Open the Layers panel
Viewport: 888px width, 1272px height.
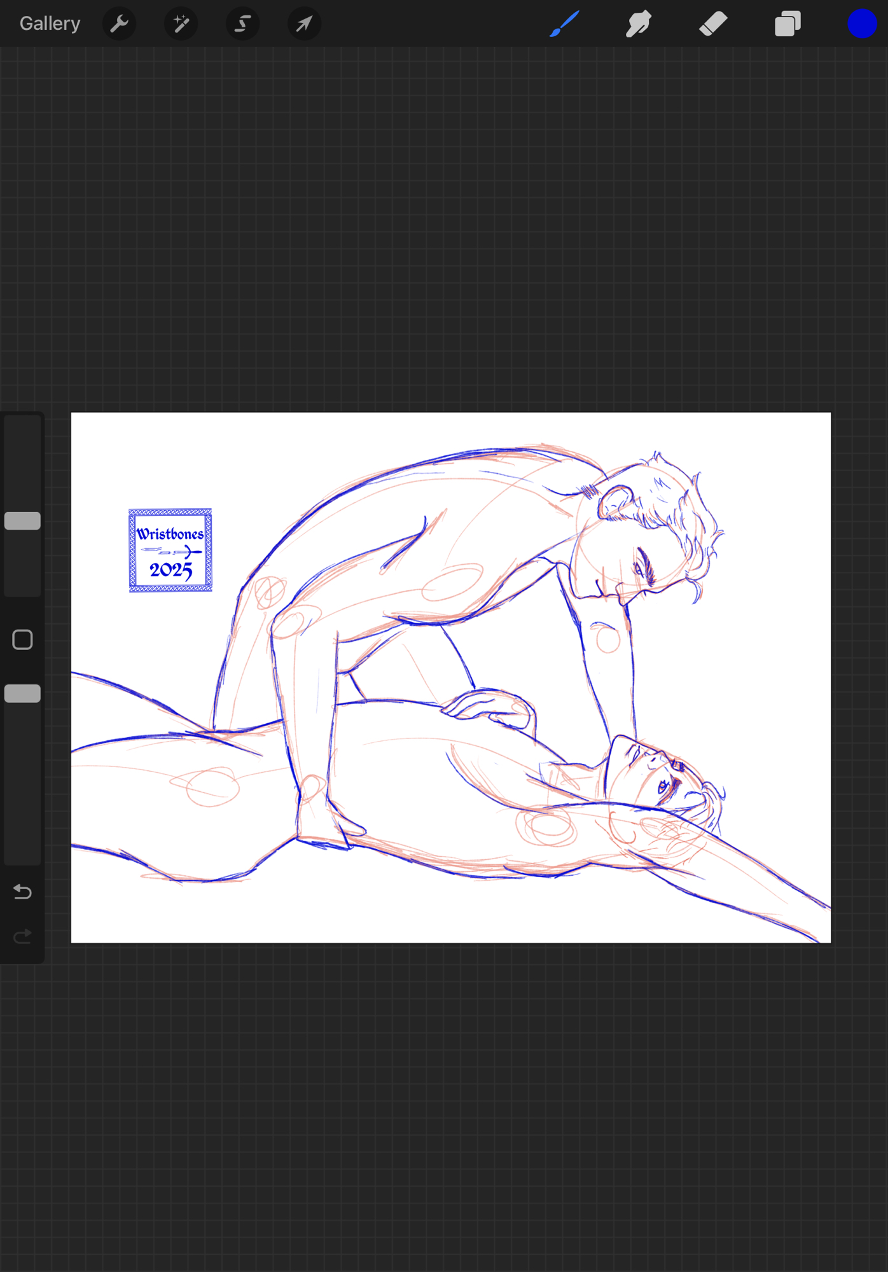pyautogui.click(x=787, y=24)
